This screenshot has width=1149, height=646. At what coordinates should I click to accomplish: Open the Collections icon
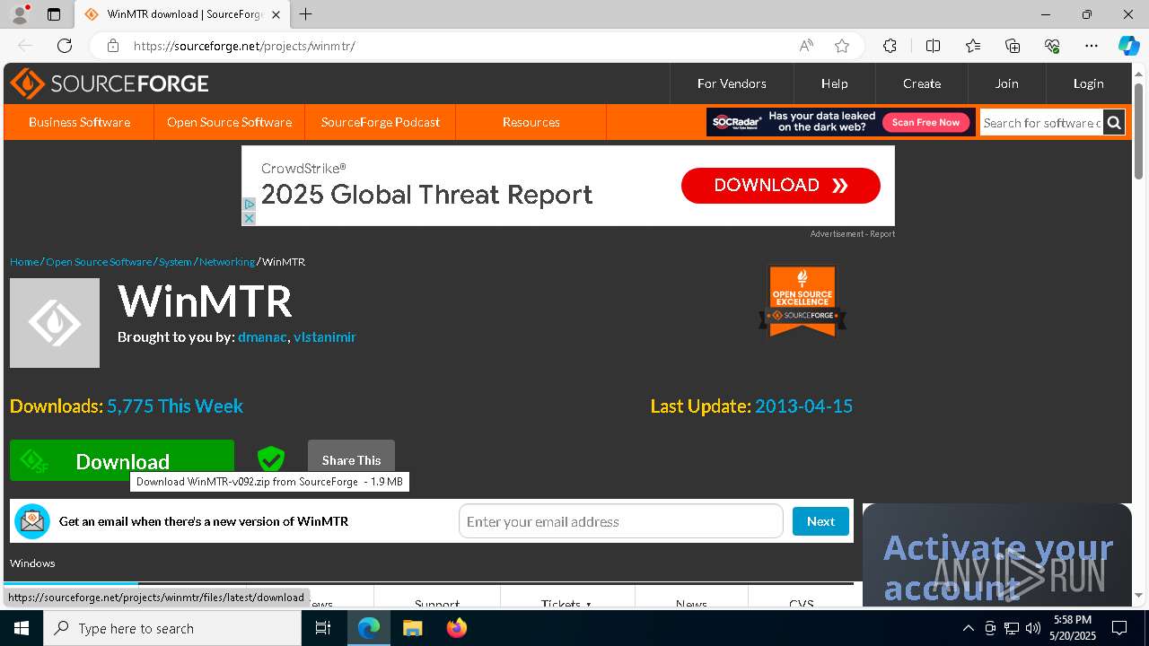click(x=1013, y=46)
